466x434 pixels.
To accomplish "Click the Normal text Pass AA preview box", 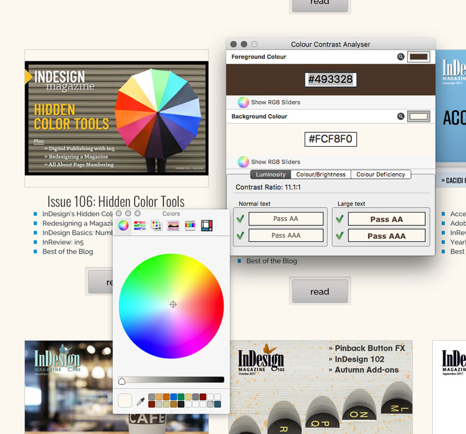I will (285, 219).
